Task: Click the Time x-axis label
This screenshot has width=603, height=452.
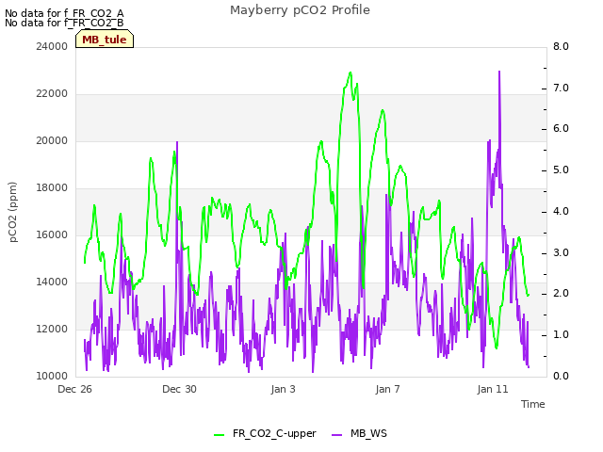Action: tap(533, 404)
